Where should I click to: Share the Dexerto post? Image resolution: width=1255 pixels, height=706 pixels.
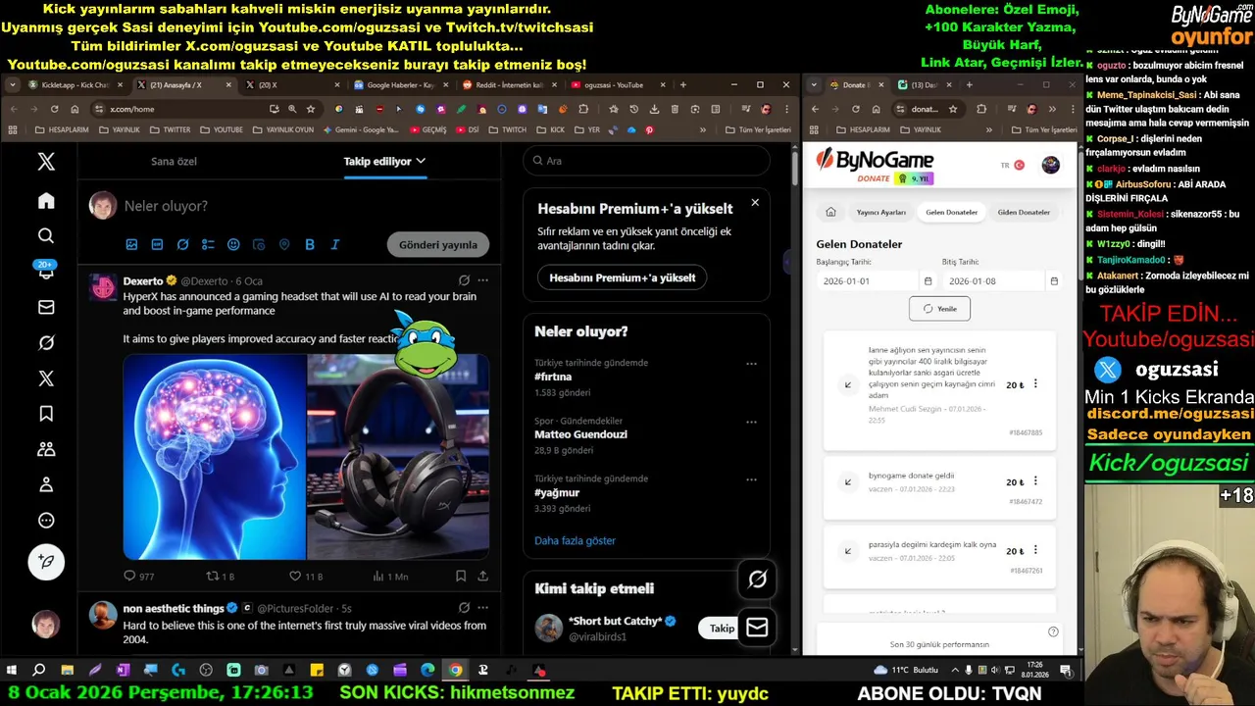pyautogui.click(x=482, y=577)
